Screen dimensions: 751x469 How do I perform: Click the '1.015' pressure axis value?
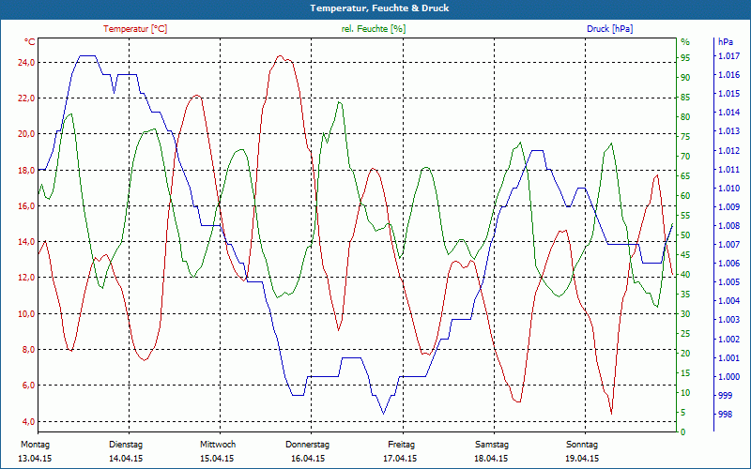(x=729, y=93)
